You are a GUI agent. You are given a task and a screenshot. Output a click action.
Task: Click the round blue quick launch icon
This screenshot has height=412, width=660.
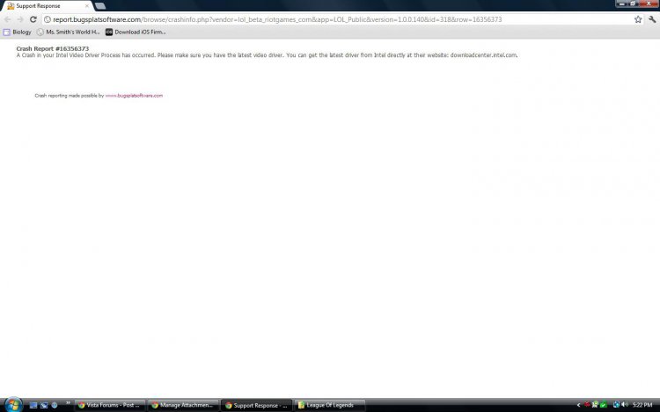click(55, 405)
